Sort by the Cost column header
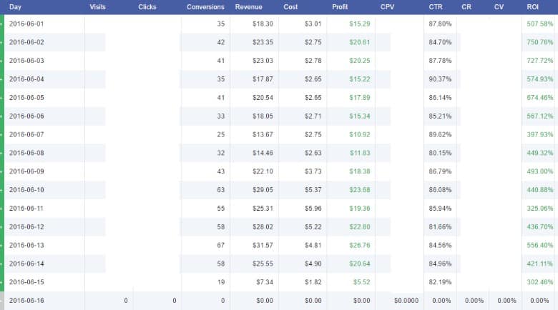Image resolution: width=558 pixels, height=310 pixels. pos(290,6)
